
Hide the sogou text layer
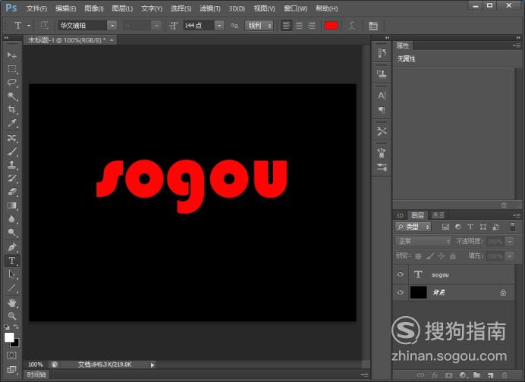(400, 274)
